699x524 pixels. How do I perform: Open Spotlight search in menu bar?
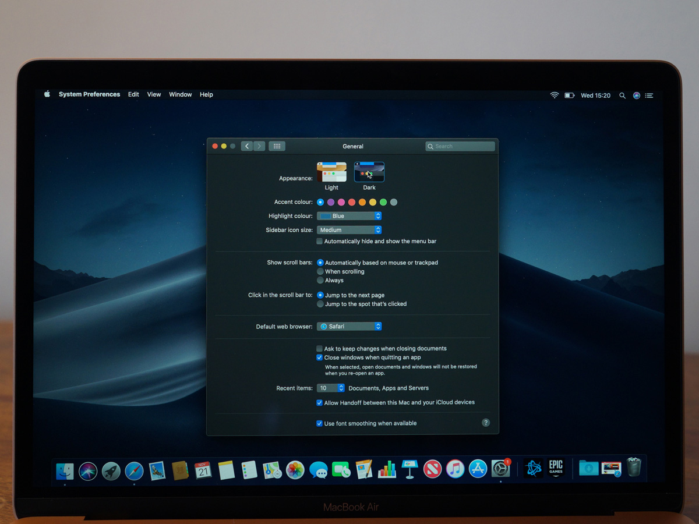622,95
